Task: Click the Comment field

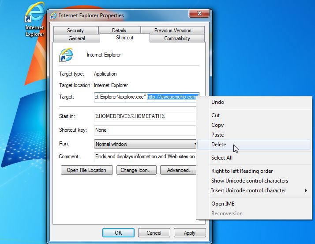Action: coord(145,157)
